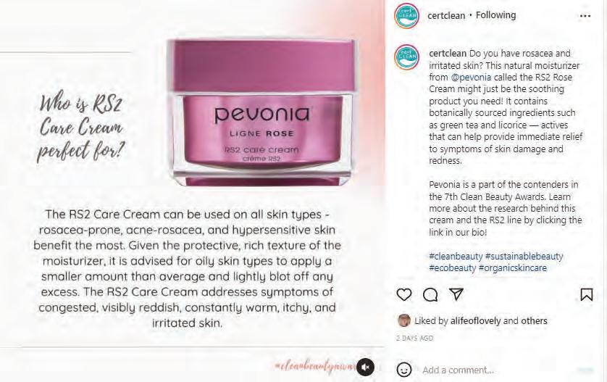The height and width of the screenshot is (382, 607).
Task: Open emoji picker beside comment field
Action: tap(404, 370)
